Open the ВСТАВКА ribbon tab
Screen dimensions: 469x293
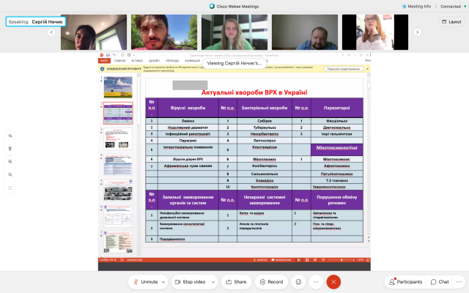click(x=137, y=61)
